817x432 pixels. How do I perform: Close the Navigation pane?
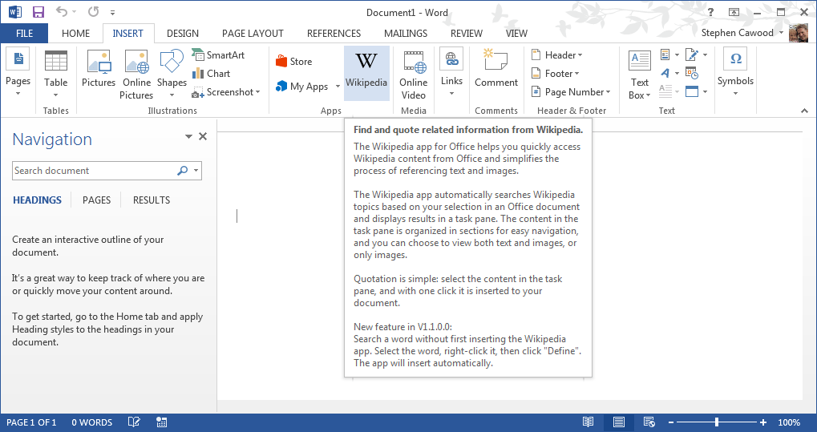pos(203,136)
